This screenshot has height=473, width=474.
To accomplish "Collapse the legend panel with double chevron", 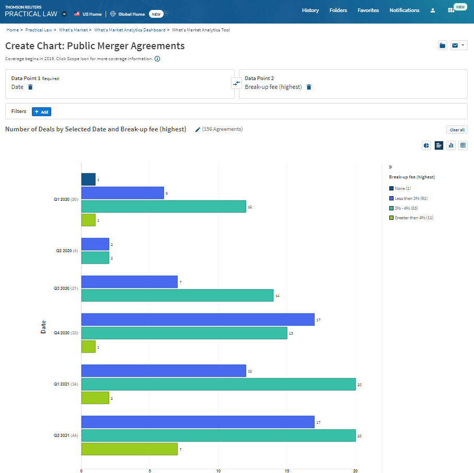I will point(391,167).
